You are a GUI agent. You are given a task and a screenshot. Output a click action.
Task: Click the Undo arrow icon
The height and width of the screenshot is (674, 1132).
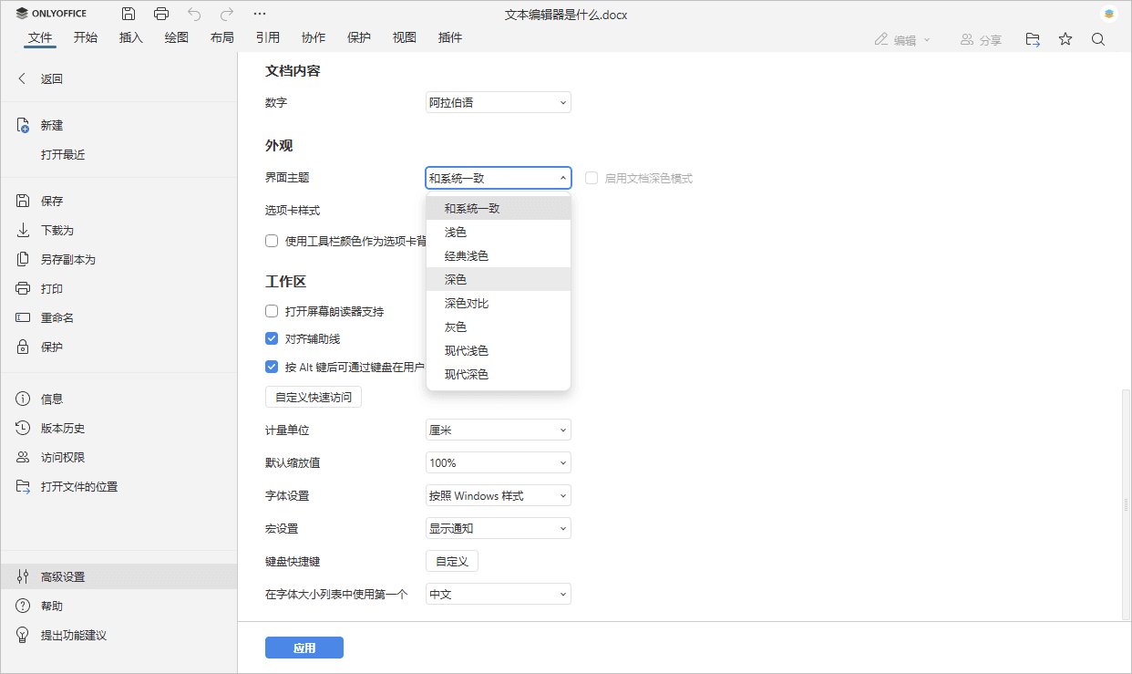click(193, 14)
